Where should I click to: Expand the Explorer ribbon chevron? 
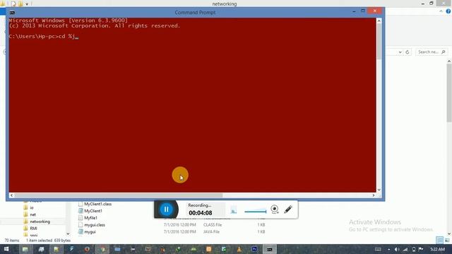coord(441,11)
